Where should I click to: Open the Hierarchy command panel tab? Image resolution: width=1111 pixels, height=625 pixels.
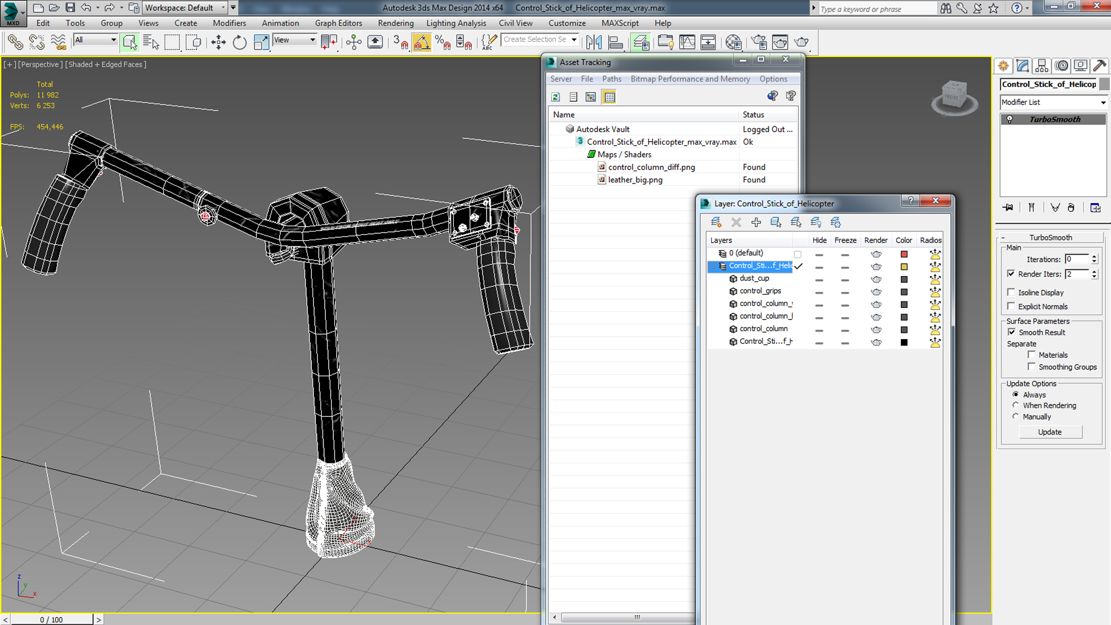coord(1042,66)
